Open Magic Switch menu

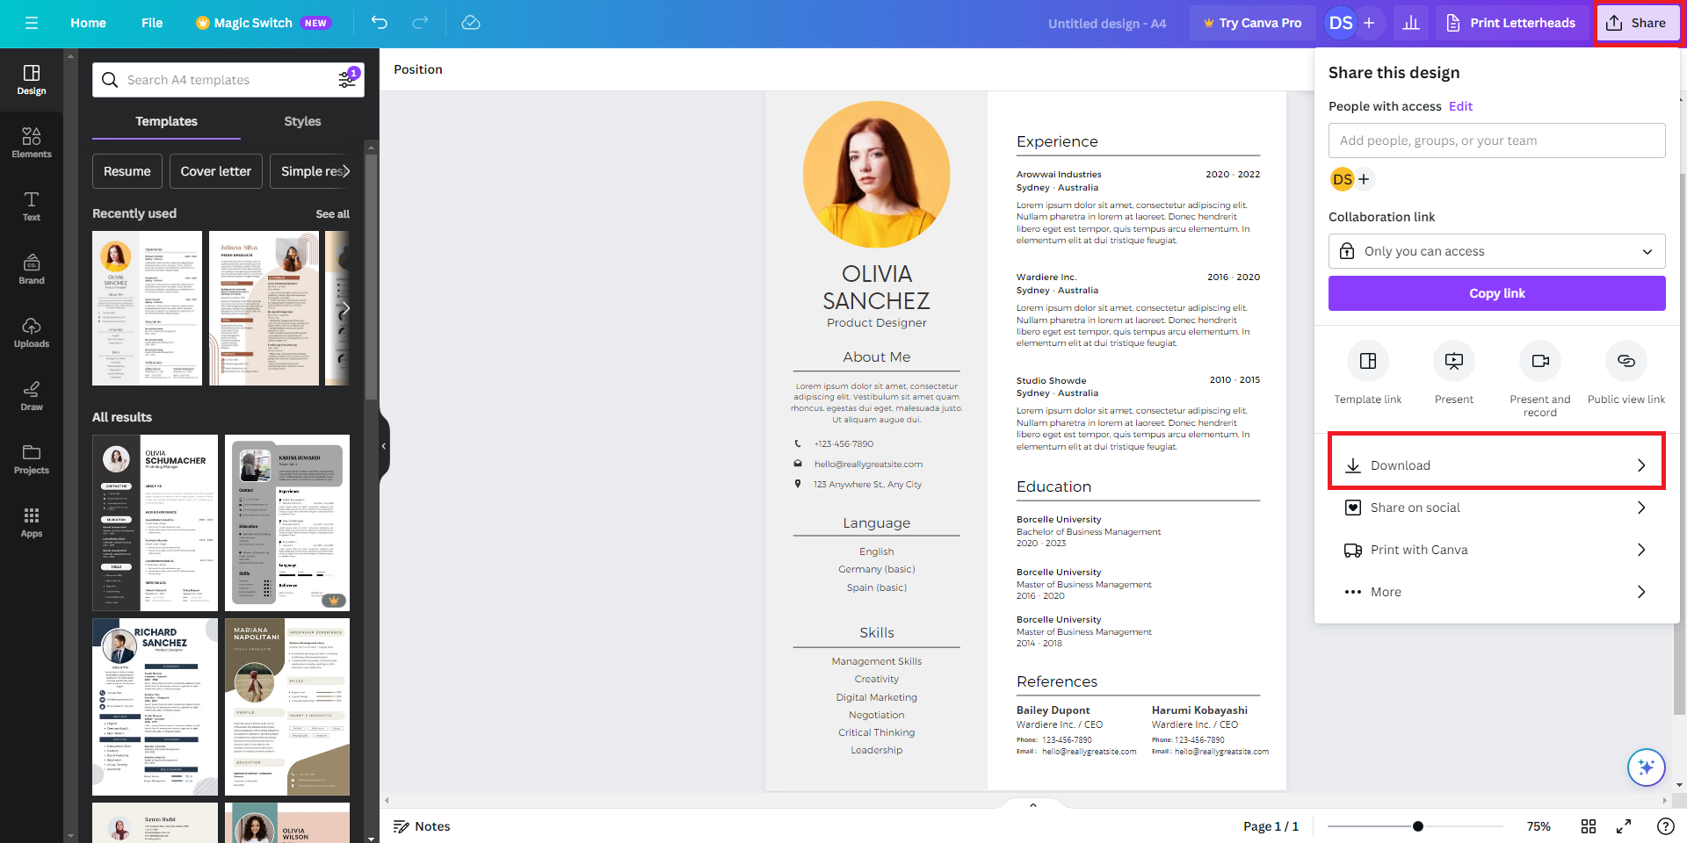click(263, 23)
